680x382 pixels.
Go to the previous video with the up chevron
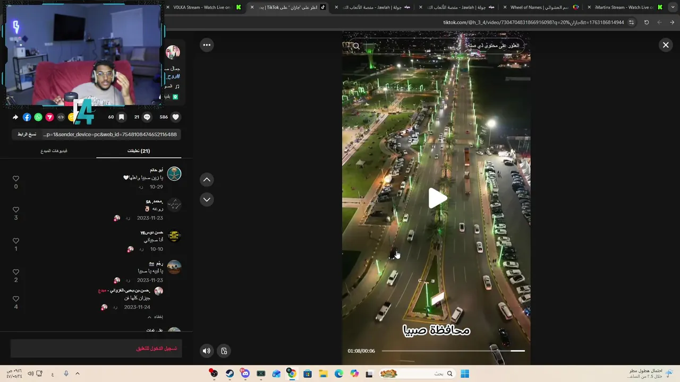tap(207, 180)
